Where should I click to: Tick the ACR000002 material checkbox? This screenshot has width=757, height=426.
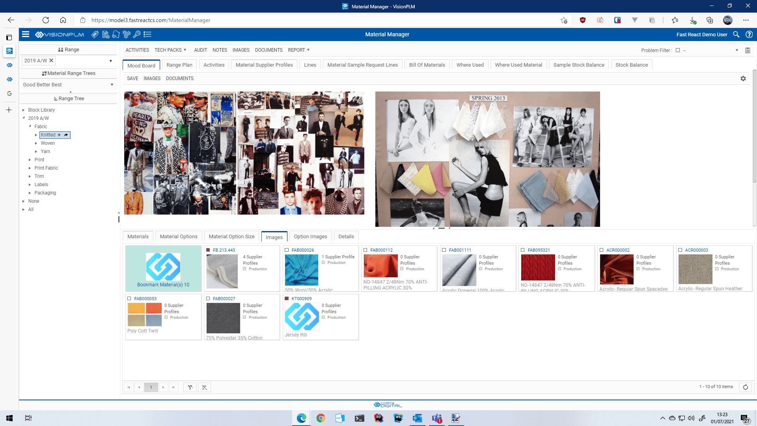(x=601, y=250)
